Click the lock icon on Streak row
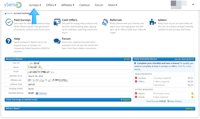Viewport: 200px width, 119px height. 192,97
